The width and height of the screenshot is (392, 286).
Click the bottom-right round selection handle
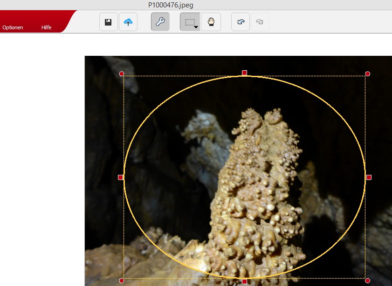click(367, 280)
